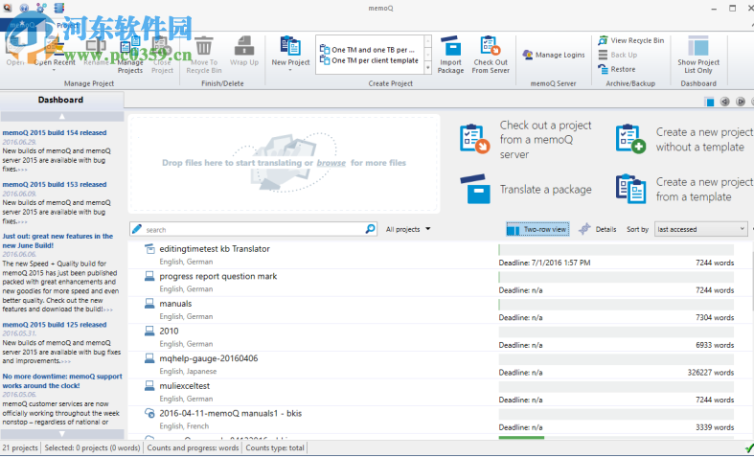Toggle Show Project List Only
The width and height of the screenshot is (754, 458).
[x=698, y=55]
